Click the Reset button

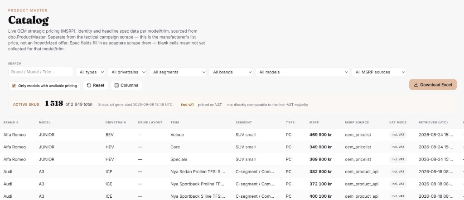[95, 85]
